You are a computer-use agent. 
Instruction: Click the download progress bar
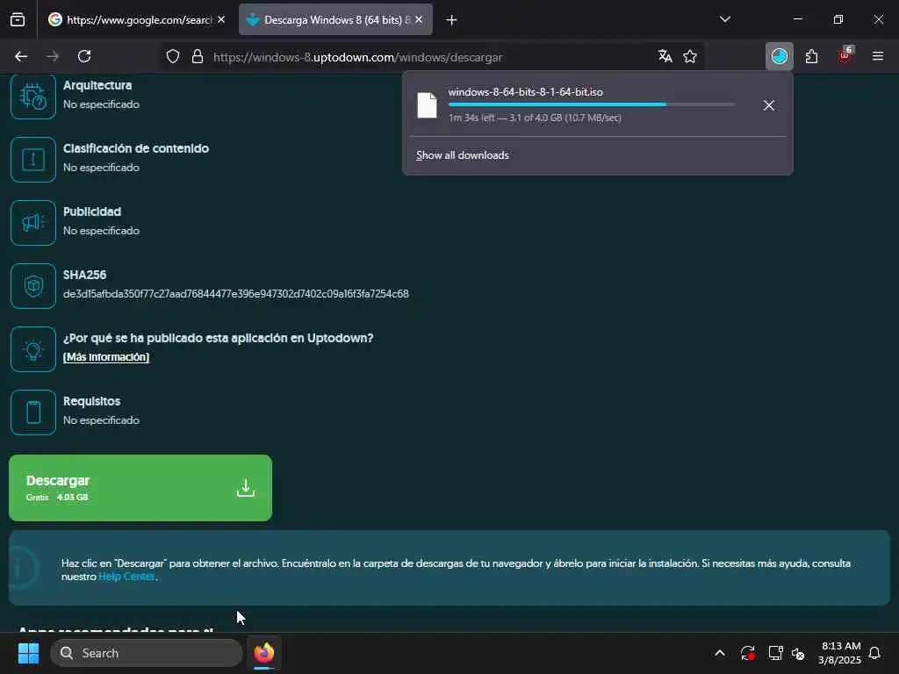coord(591,105)
